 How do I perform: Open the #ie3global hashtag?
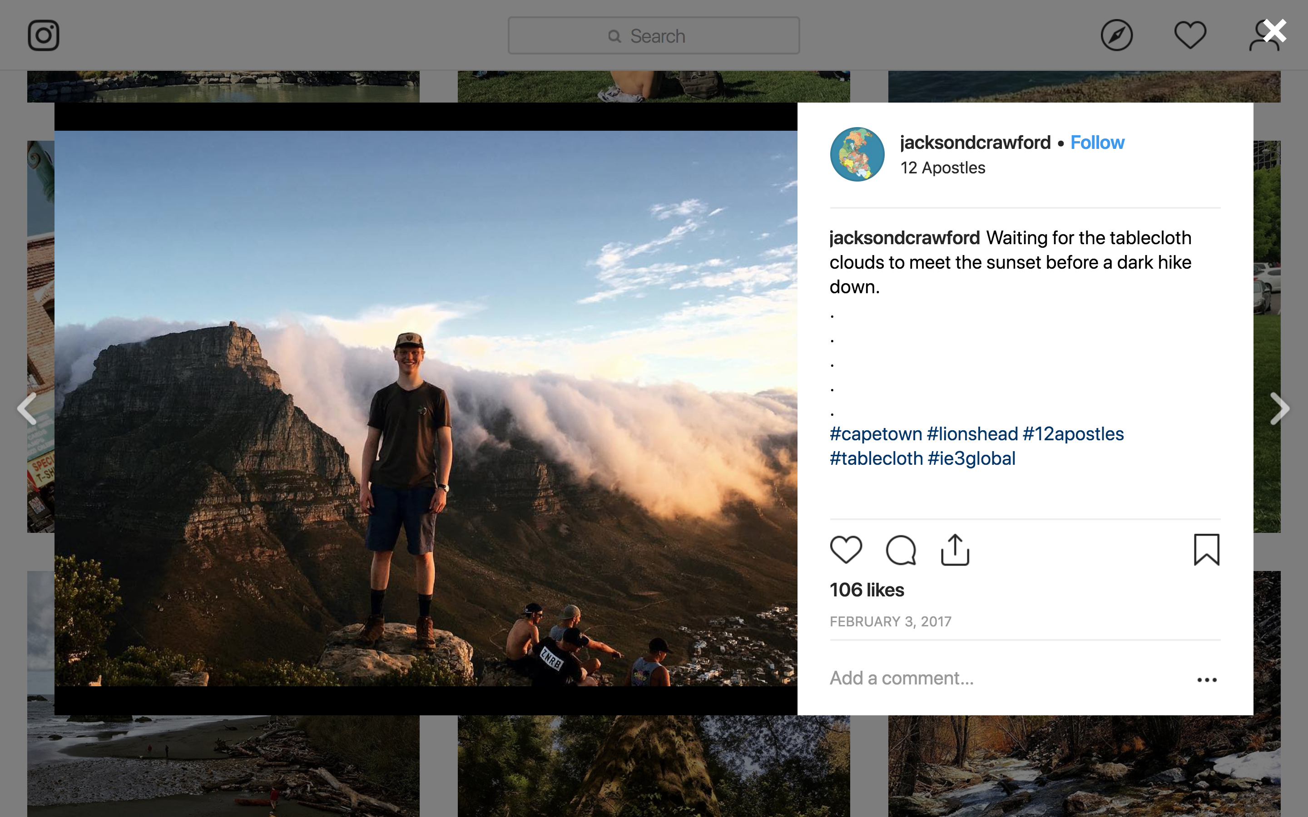tap(971, 459)
